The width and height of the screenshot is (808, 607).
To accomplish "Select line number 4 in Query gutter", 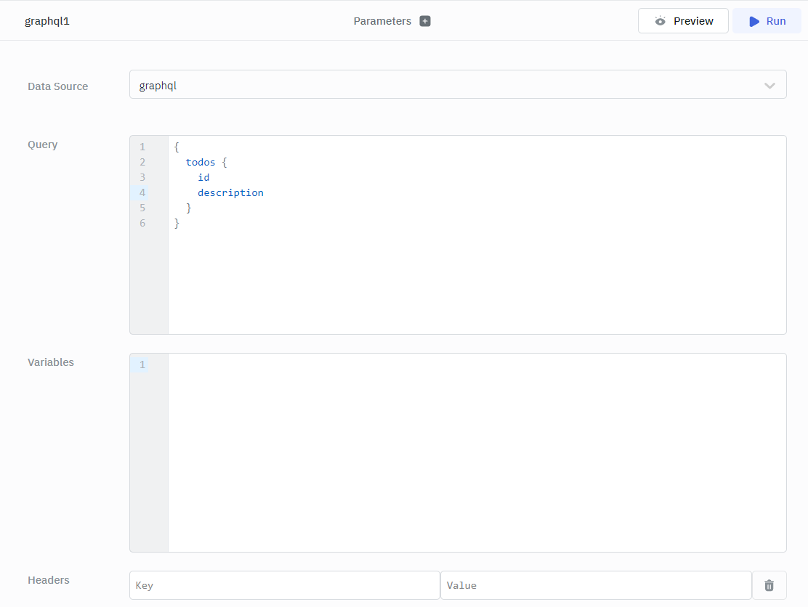I will [x=142, y=192].
